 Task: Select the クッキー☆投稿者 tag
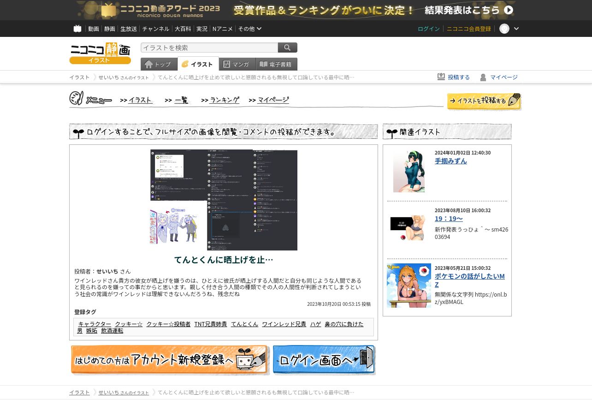point(168,324)
